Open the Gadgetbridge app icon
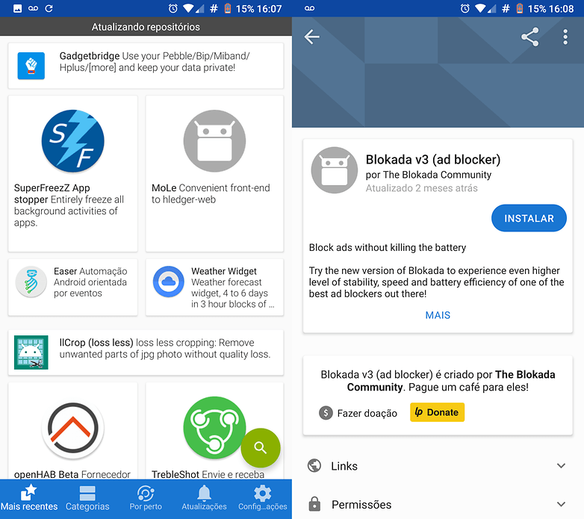Image resolution: width=584 pixels, height=519 pixels. [x=31, y=66]
